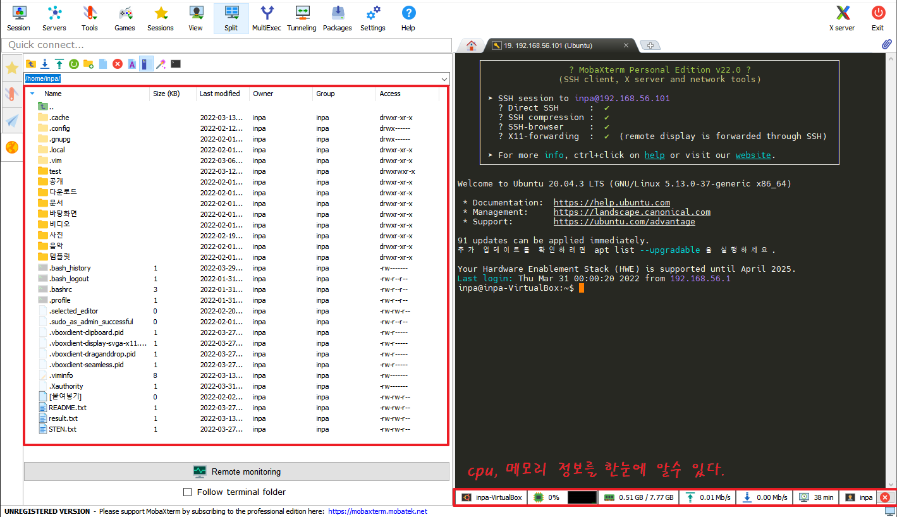The height and width of the screenshot is (517, 897).
Task: Sort files by Name column
Action: pyautogui.click(x=53, y=94)
